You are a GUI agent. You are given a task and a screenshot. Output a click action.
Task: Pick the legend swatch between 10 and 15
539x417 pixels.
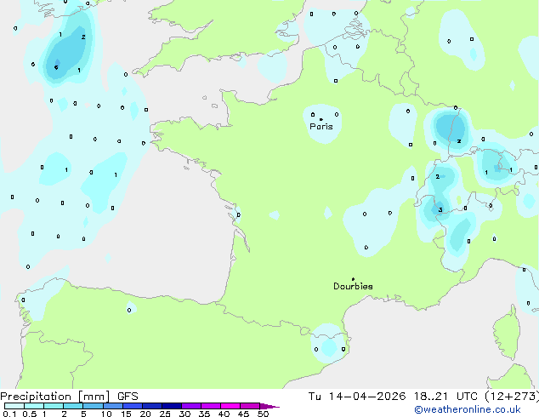[x=112, y=406]
